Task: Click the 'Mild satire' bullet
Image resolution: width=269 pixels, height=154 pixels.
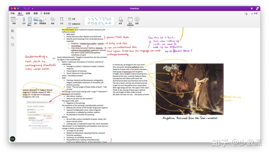Action: (71, 34)
